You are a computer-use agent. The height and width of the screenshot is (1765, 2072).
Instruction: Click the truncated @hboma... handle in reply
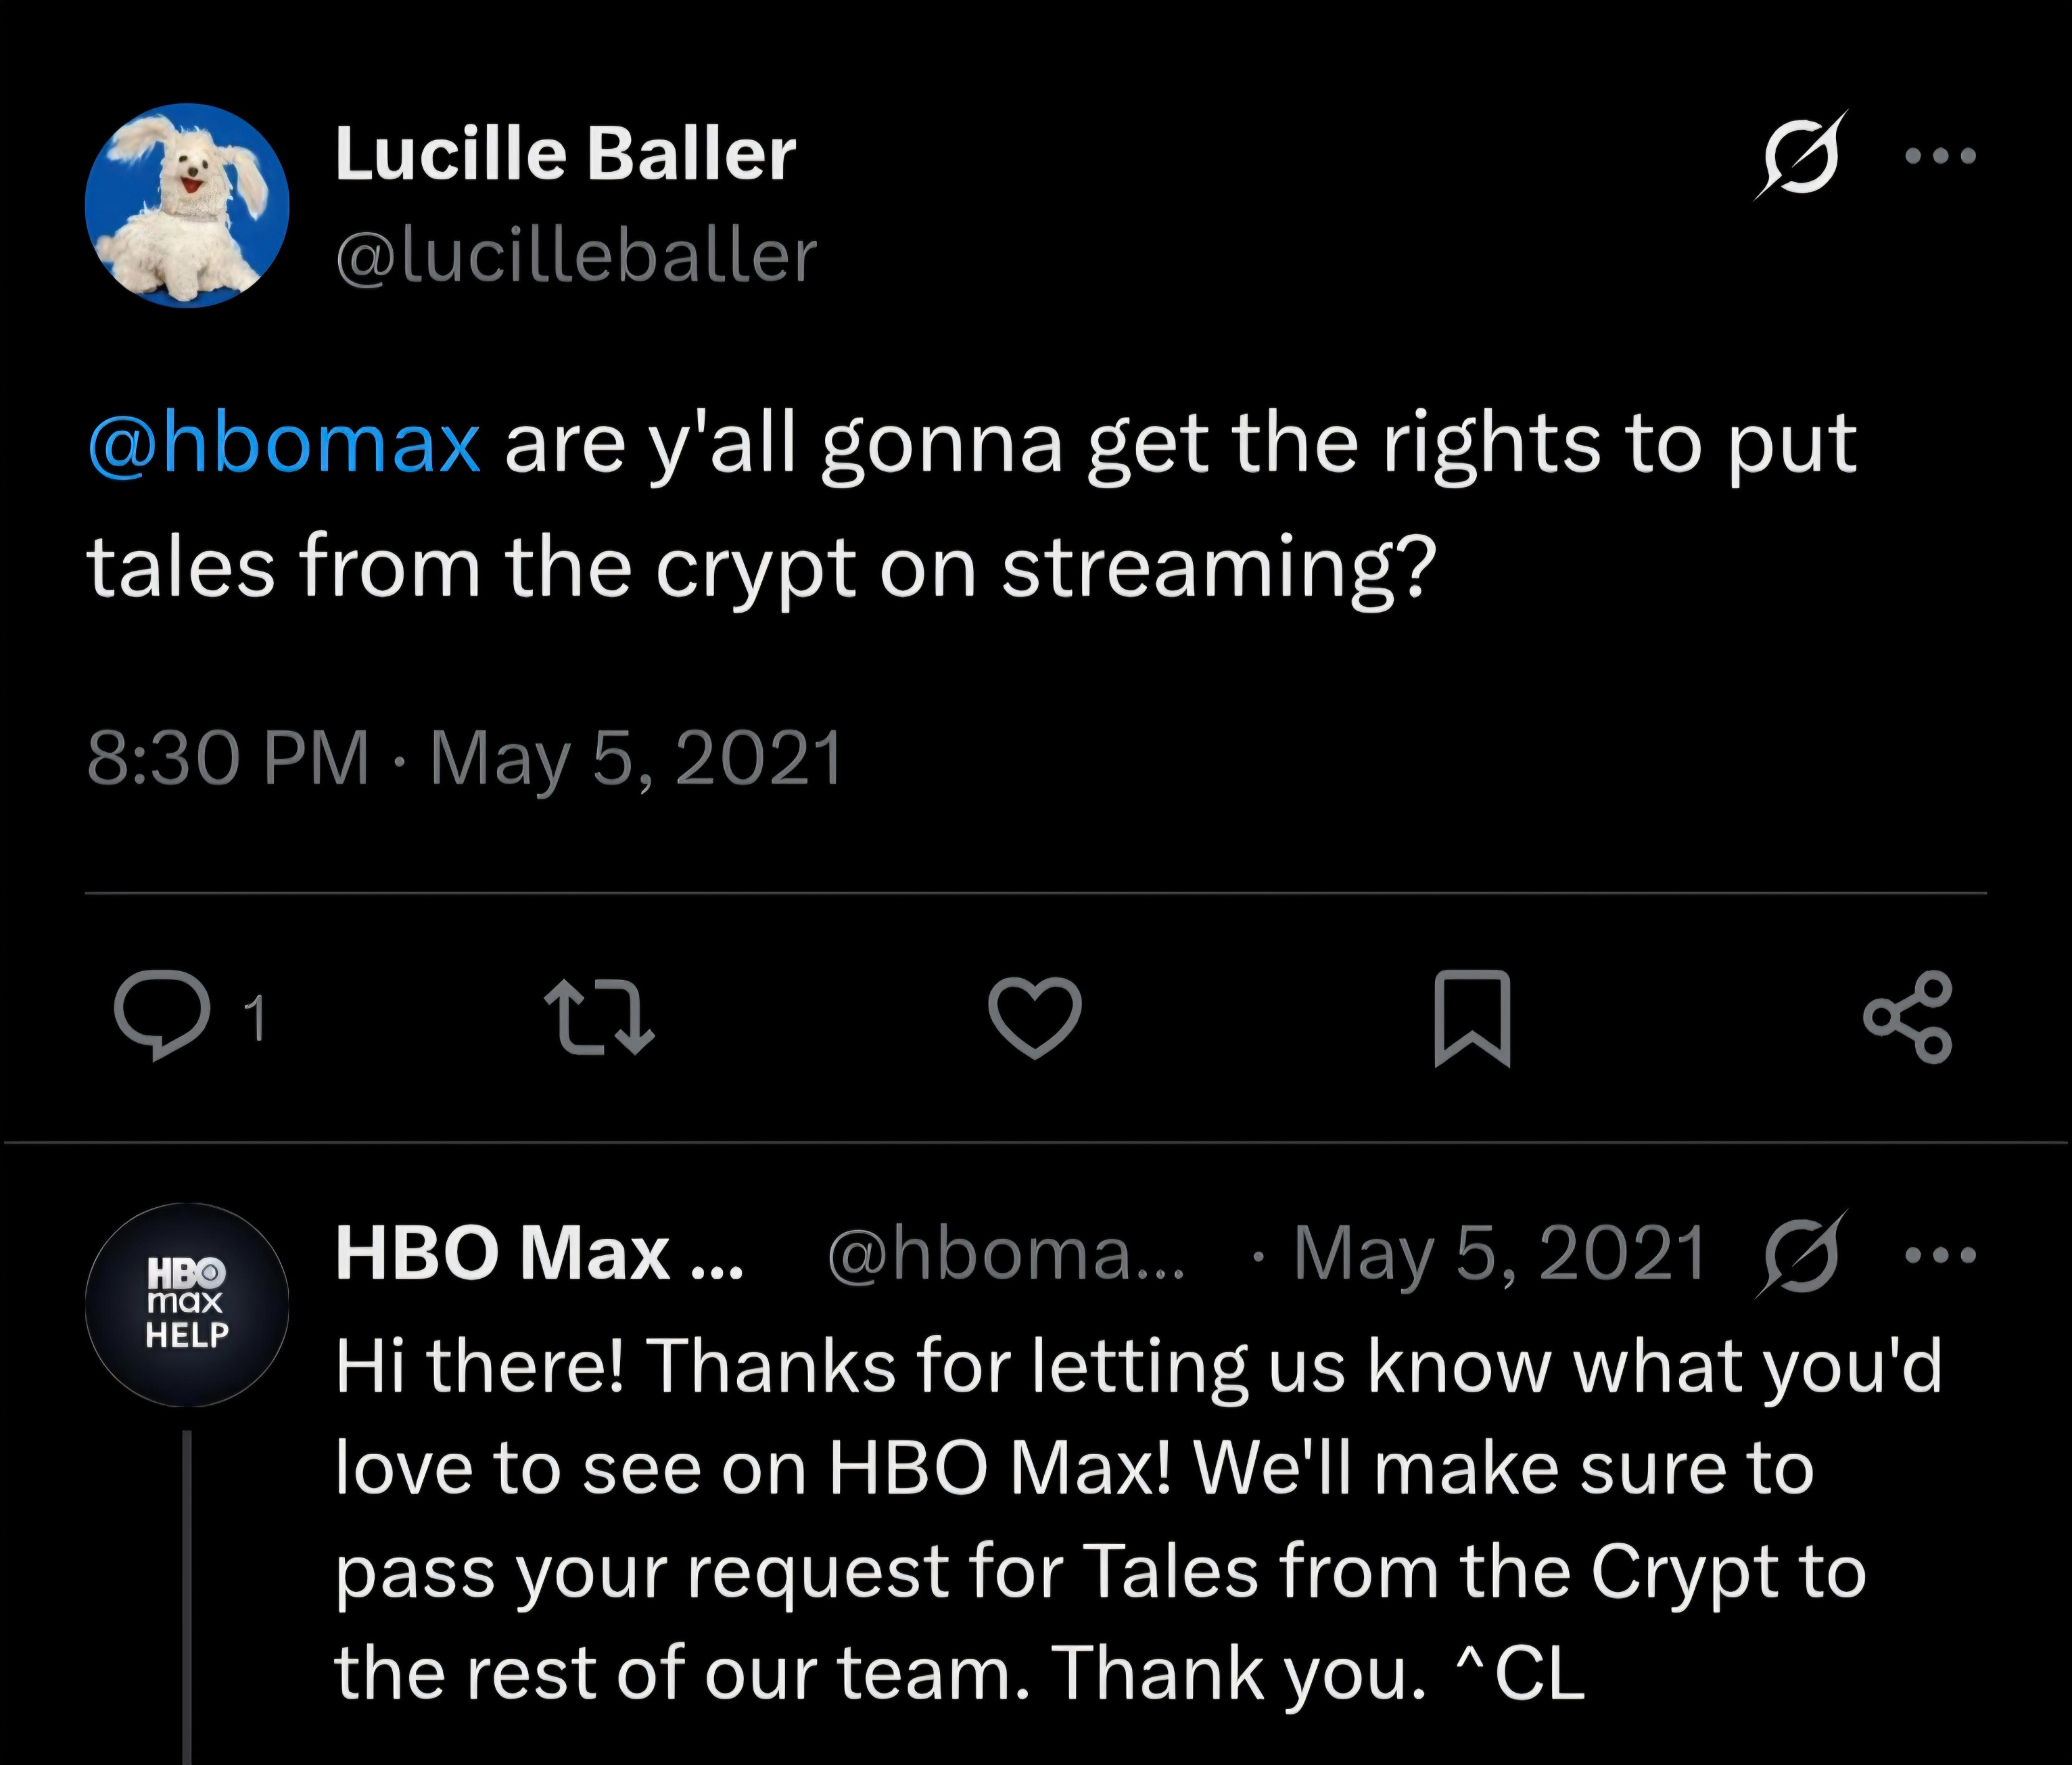coord(1005,1254)
